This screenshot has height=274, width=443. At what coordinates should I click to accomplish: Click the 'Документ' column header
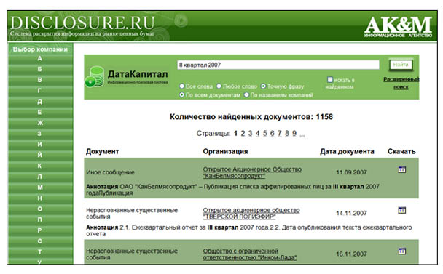(x=103, y=152)
